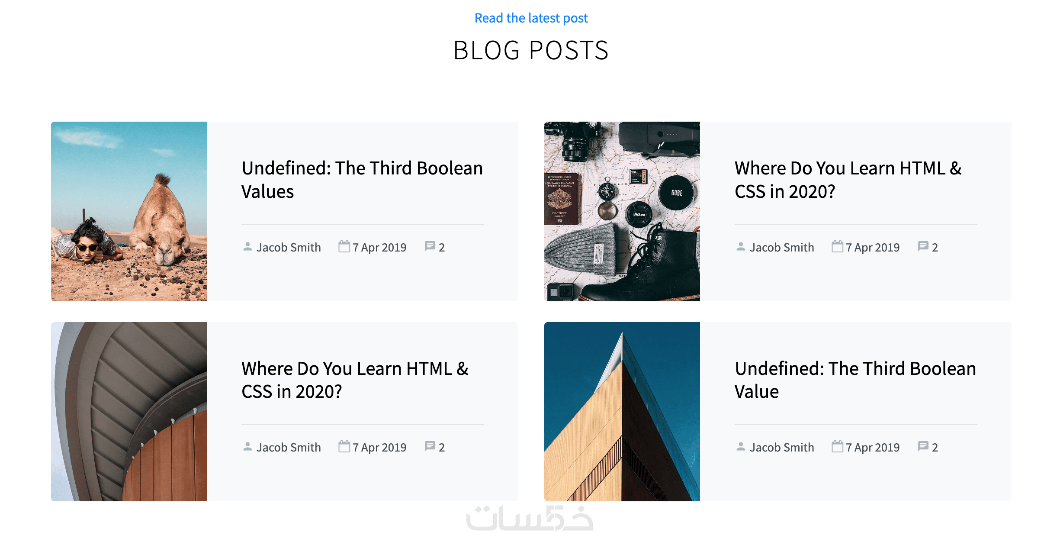The image size is (1060, 542).
Task: Click the calendar icon in the blue sky building card
Action: coord(837,447)
